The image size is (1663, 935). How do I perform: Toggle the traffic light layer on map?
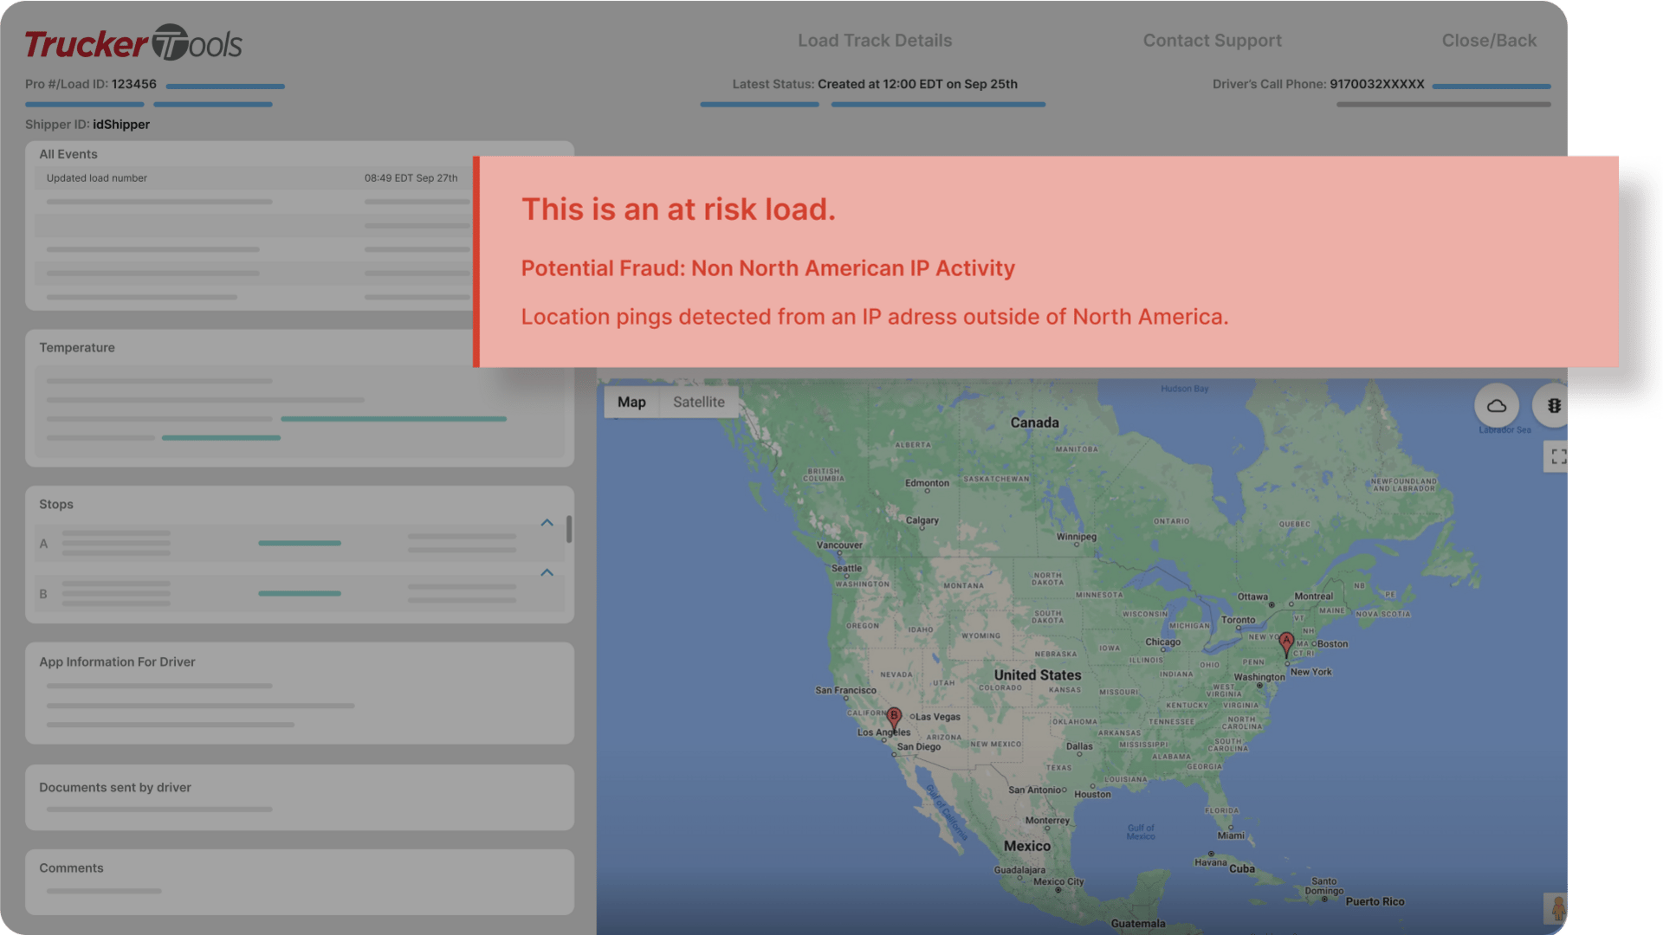(1553, 406)
